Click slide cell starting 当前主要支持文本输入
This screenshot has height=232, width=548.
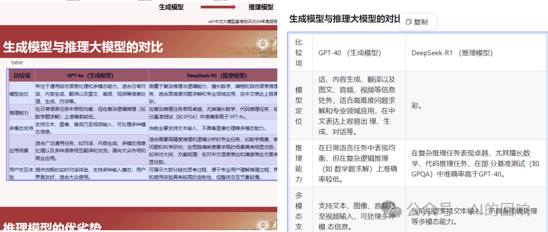(213, 128)
